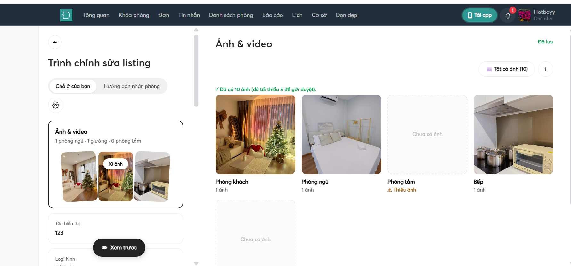
Task: Click the Hotboyy username text
Action: coord(544,12)
